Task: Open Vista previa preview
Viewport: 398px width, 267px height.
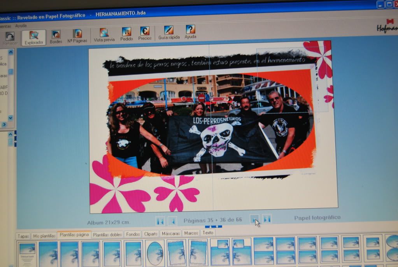Action: [104, 35]
